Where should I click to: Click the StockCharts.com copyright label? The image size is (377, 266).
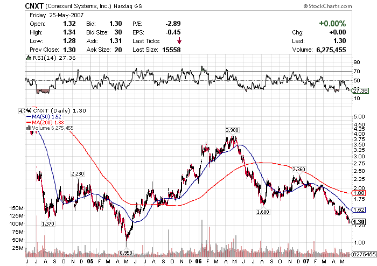pyautogui.click(x=327, y=6)
